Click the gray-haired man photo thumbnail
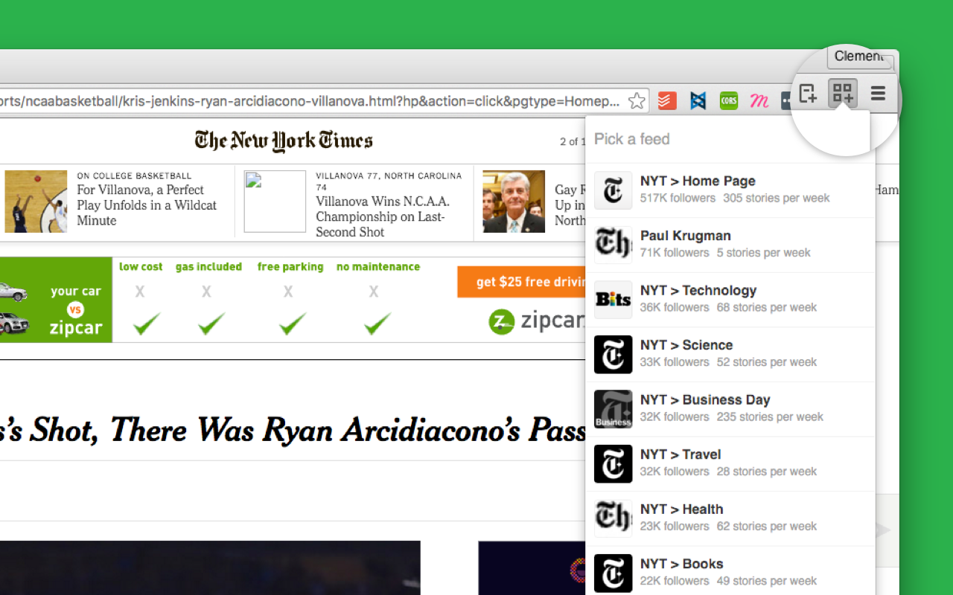The width and height of the screenshot is (953, 595). [x=514, y=202]
